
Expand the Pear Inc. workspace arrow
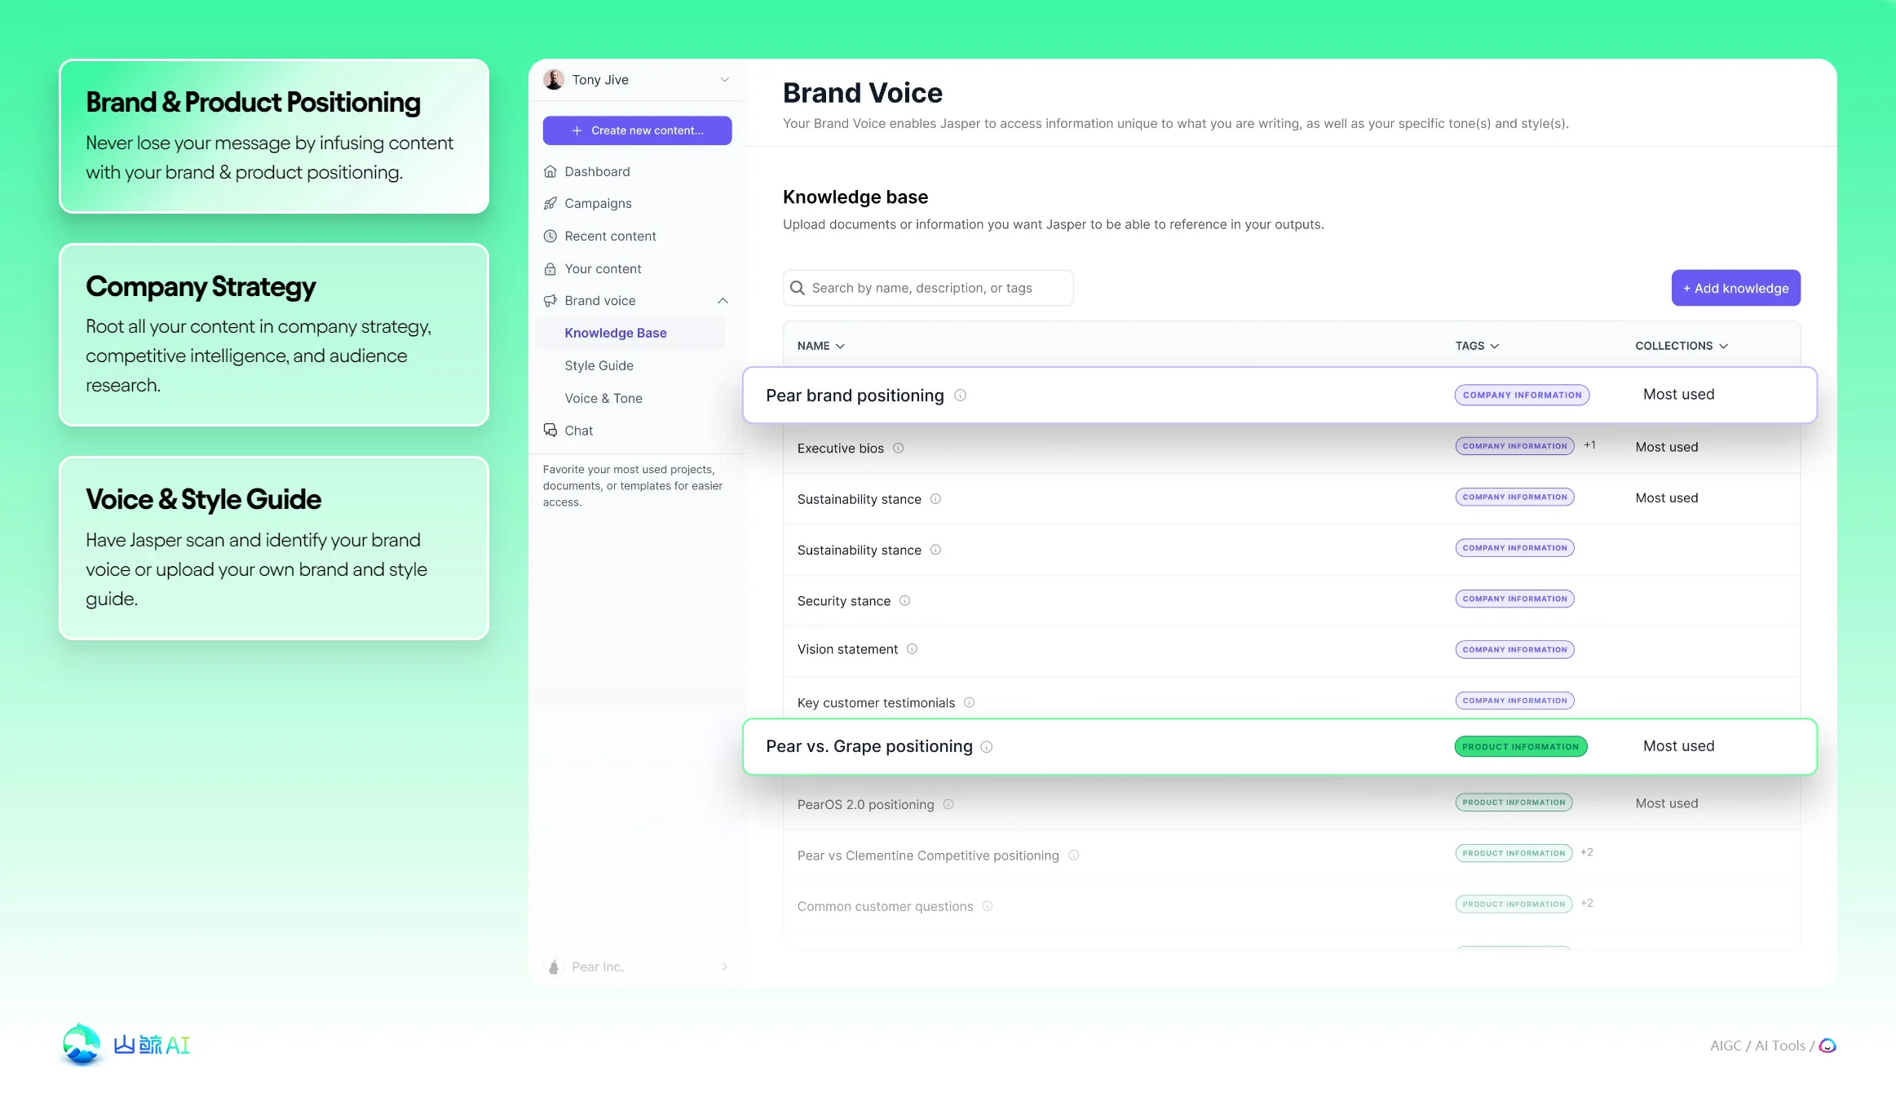point(724,966)
